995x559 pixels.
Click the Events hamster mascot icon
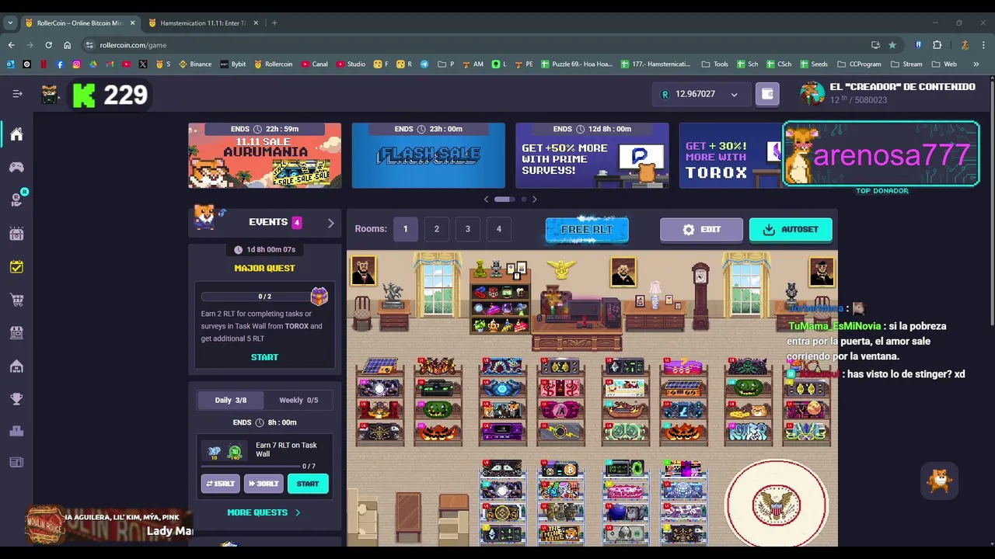205,217
